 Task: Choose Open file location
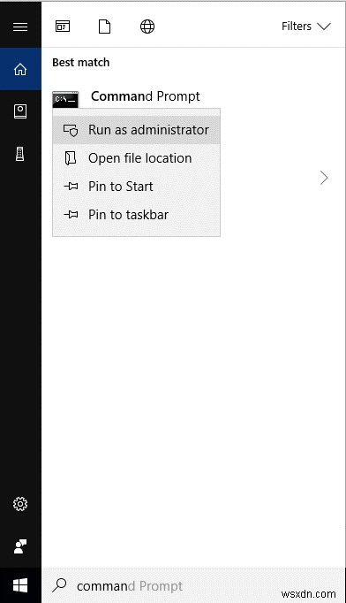coord(136,158)
